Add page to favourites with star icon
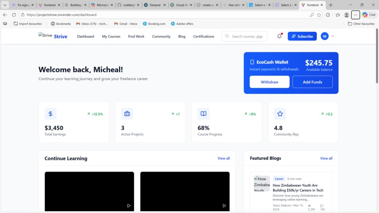The height and width of the screenshot is (213, 379). click(319, 15)
